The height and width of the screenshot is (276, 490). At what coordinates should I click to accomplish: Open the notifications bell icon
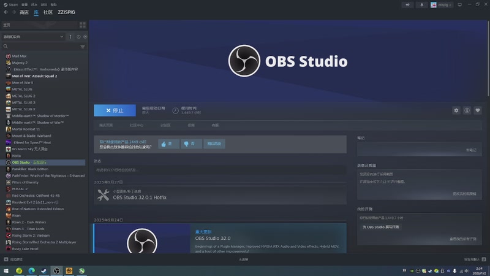421,5
